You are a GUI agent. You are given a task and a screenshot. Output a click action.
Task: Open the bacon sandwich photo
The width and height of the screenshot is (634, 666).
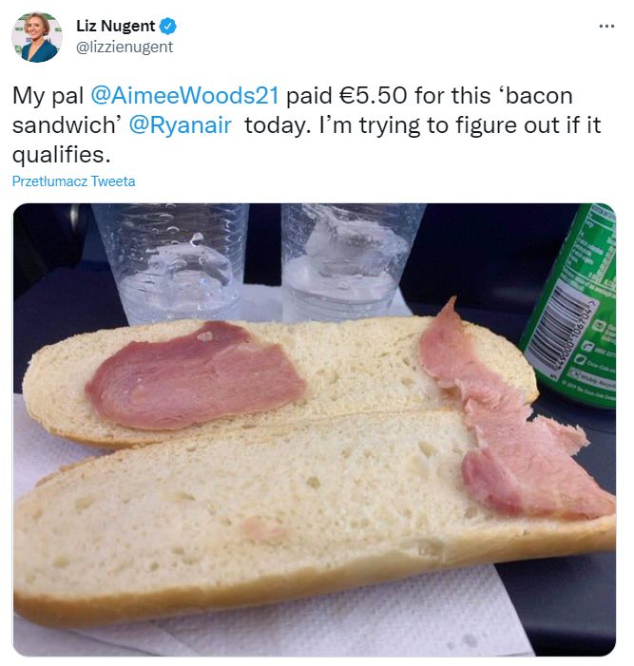[x=315, y=429]
